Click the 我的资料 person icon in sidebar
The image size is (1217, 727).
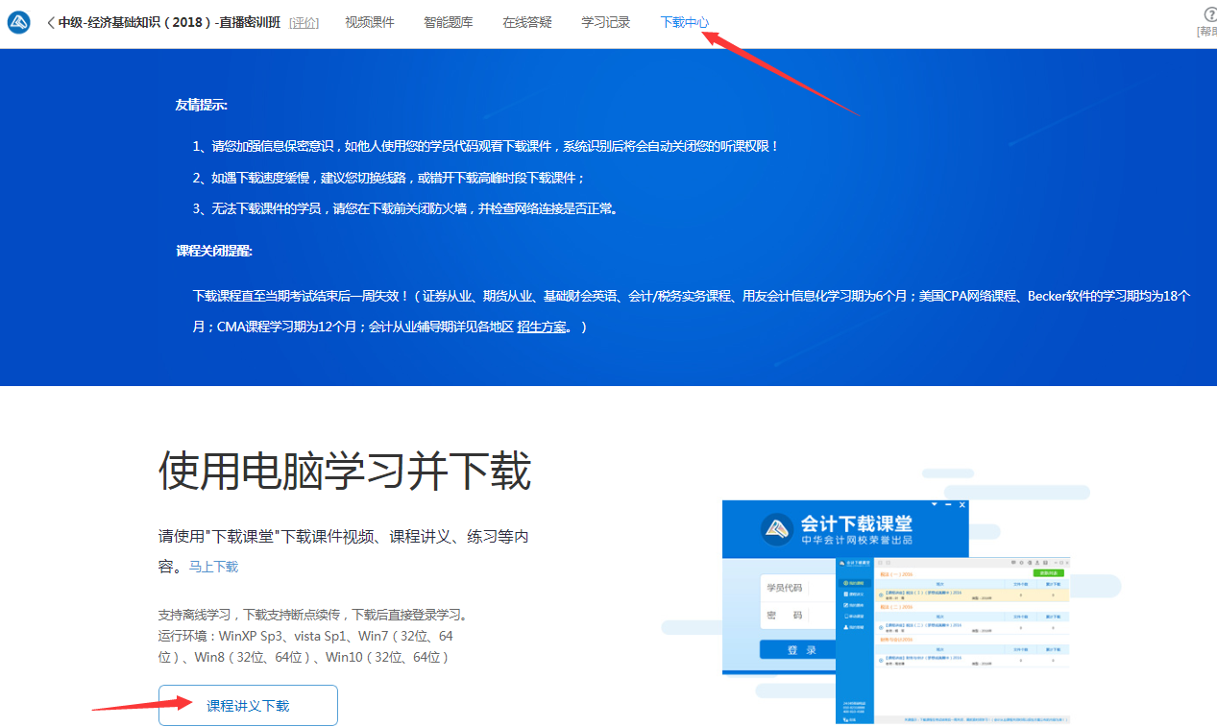pos(845,626)
